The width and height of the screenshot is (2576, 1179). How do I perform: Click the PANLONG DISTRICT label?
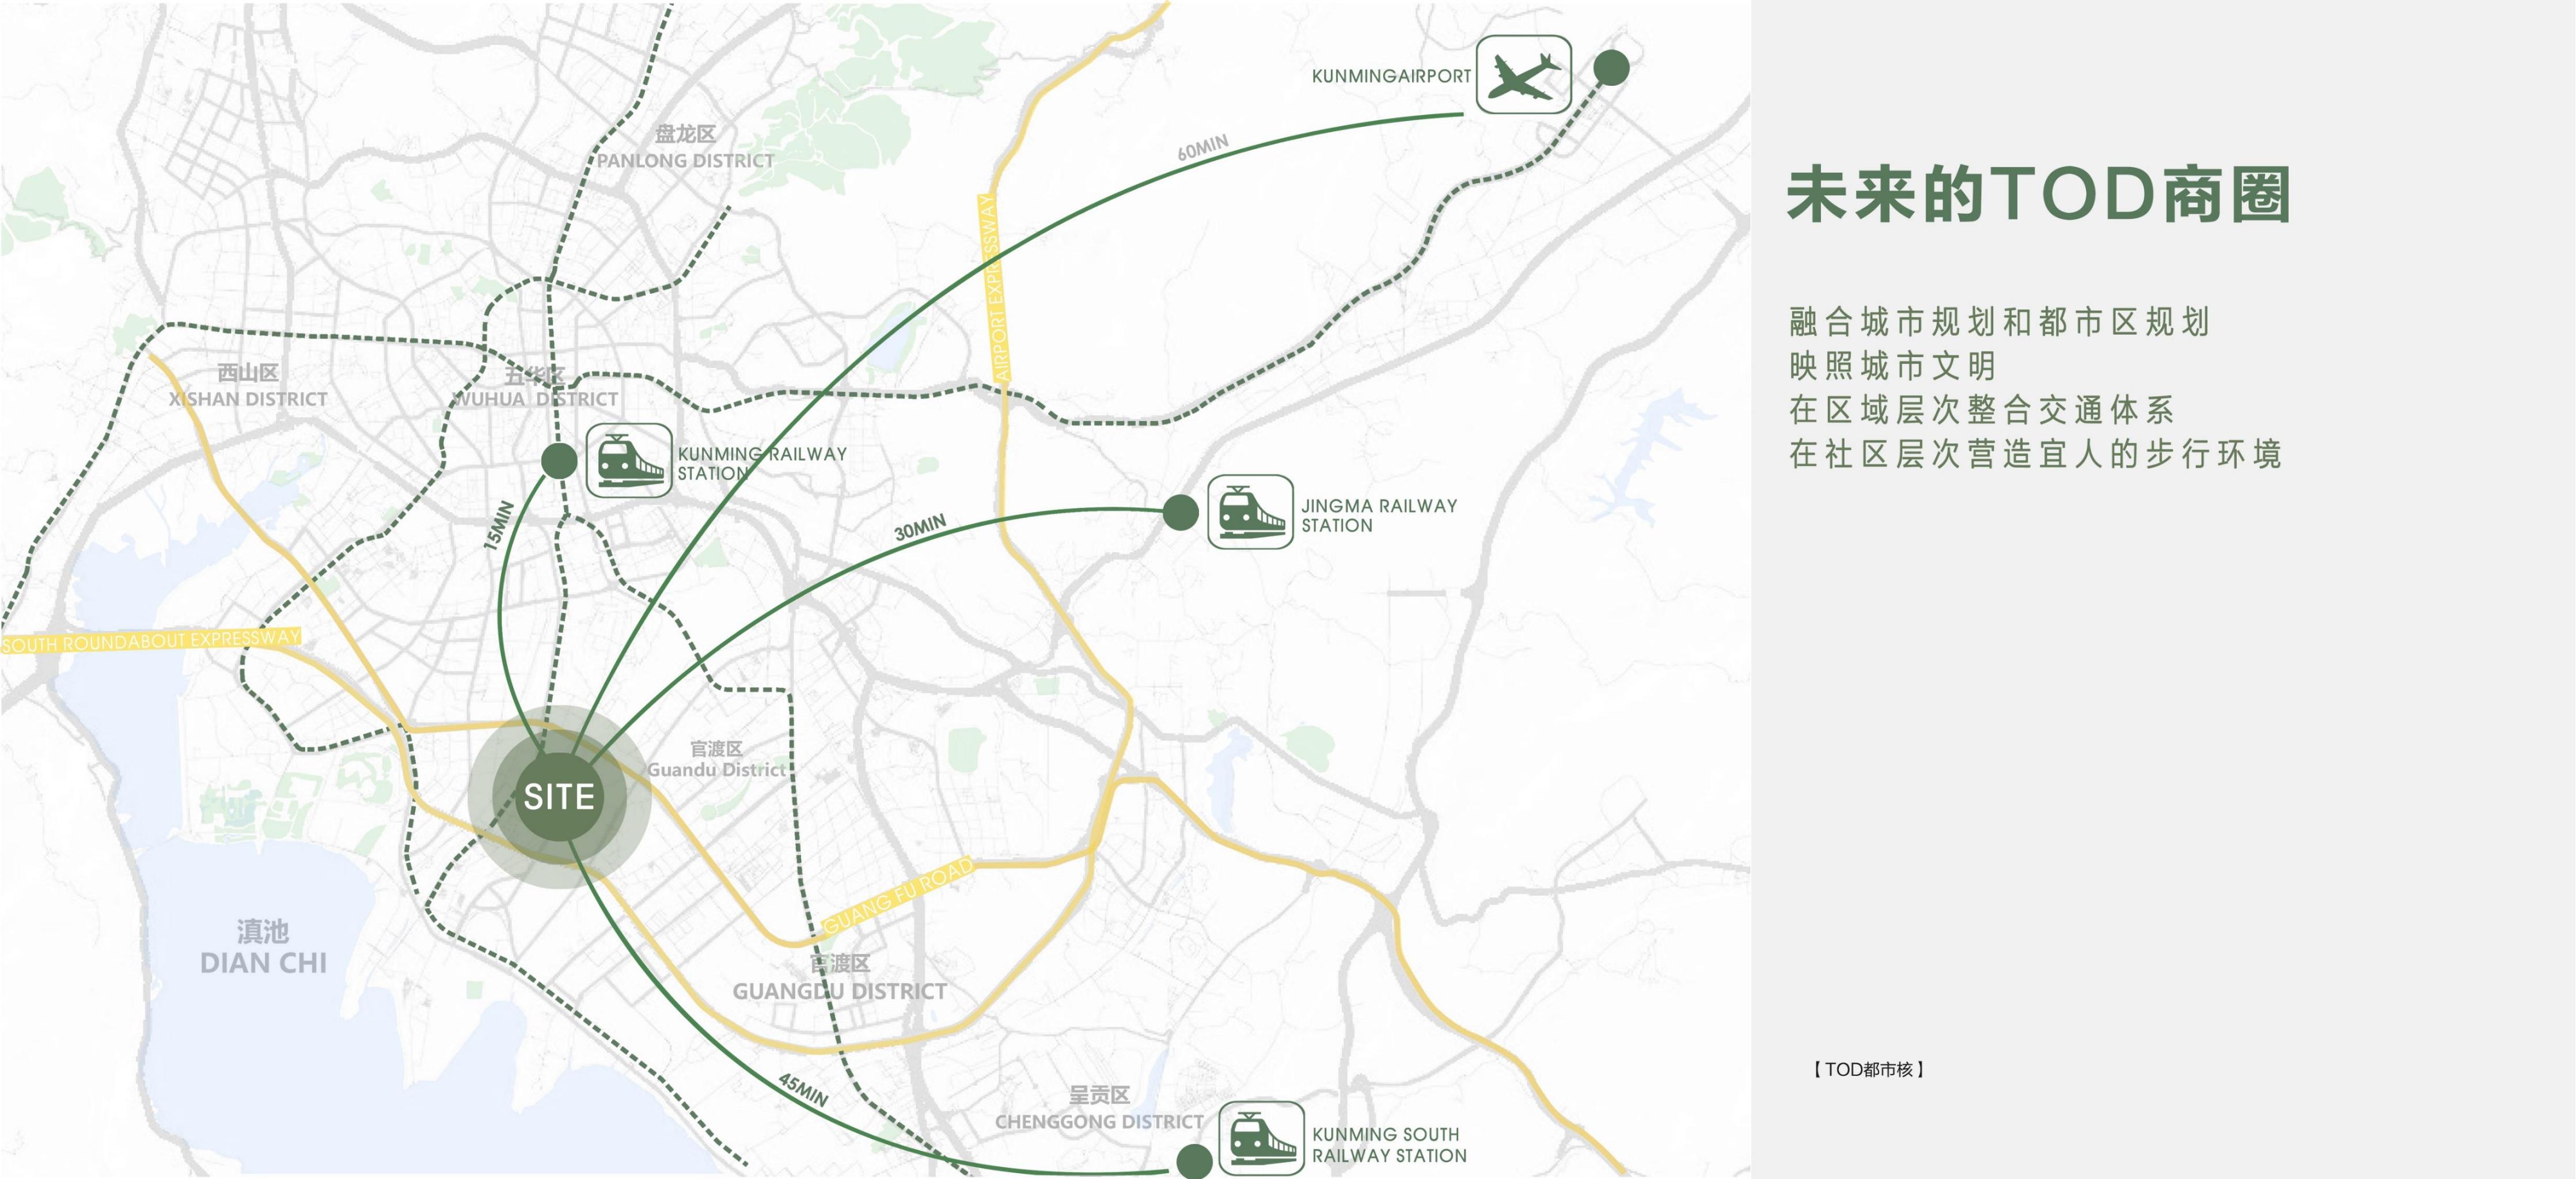(x=686, y=160)
